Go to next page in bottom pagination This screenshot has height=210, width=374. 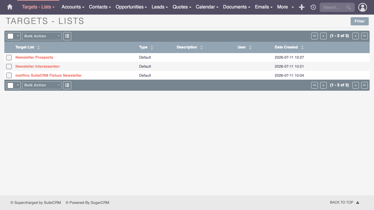[x=356, y=85]
